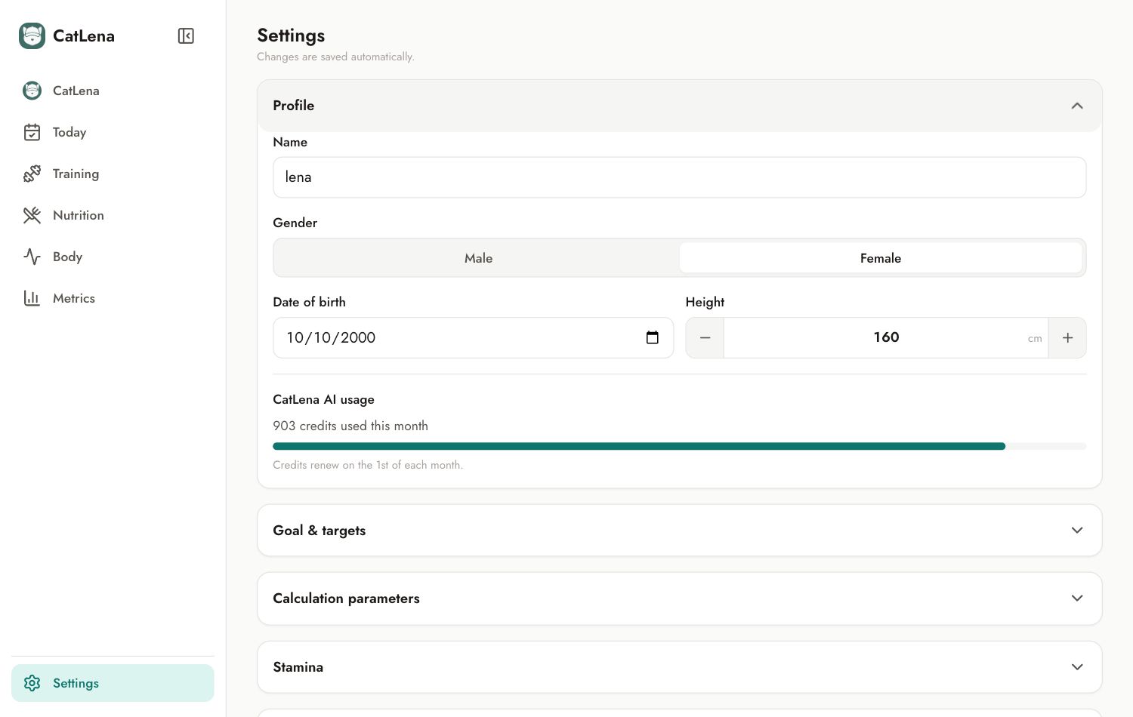Click the height value 160
This screenshot has width=1133, height=717.
pos(886,337)
